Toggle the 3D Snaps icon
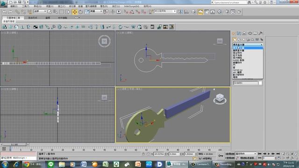 (x=126, y=12)
